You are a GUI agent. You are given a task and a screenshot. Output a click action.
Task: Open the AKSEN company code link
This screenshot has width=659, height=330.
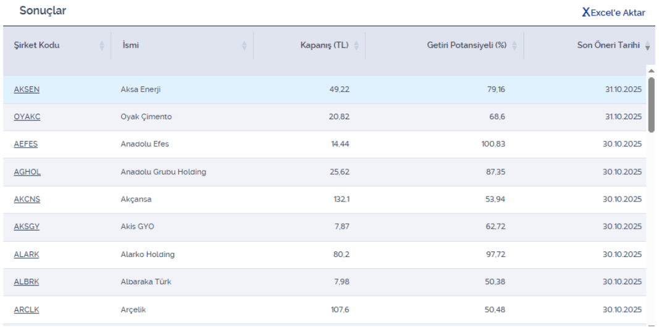(27, 90)
